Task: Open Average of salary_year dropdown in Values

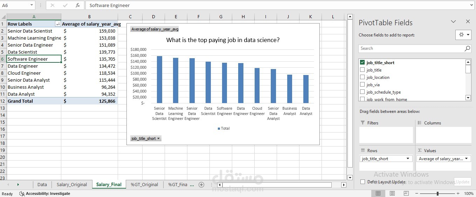Action: coord(467,159)
